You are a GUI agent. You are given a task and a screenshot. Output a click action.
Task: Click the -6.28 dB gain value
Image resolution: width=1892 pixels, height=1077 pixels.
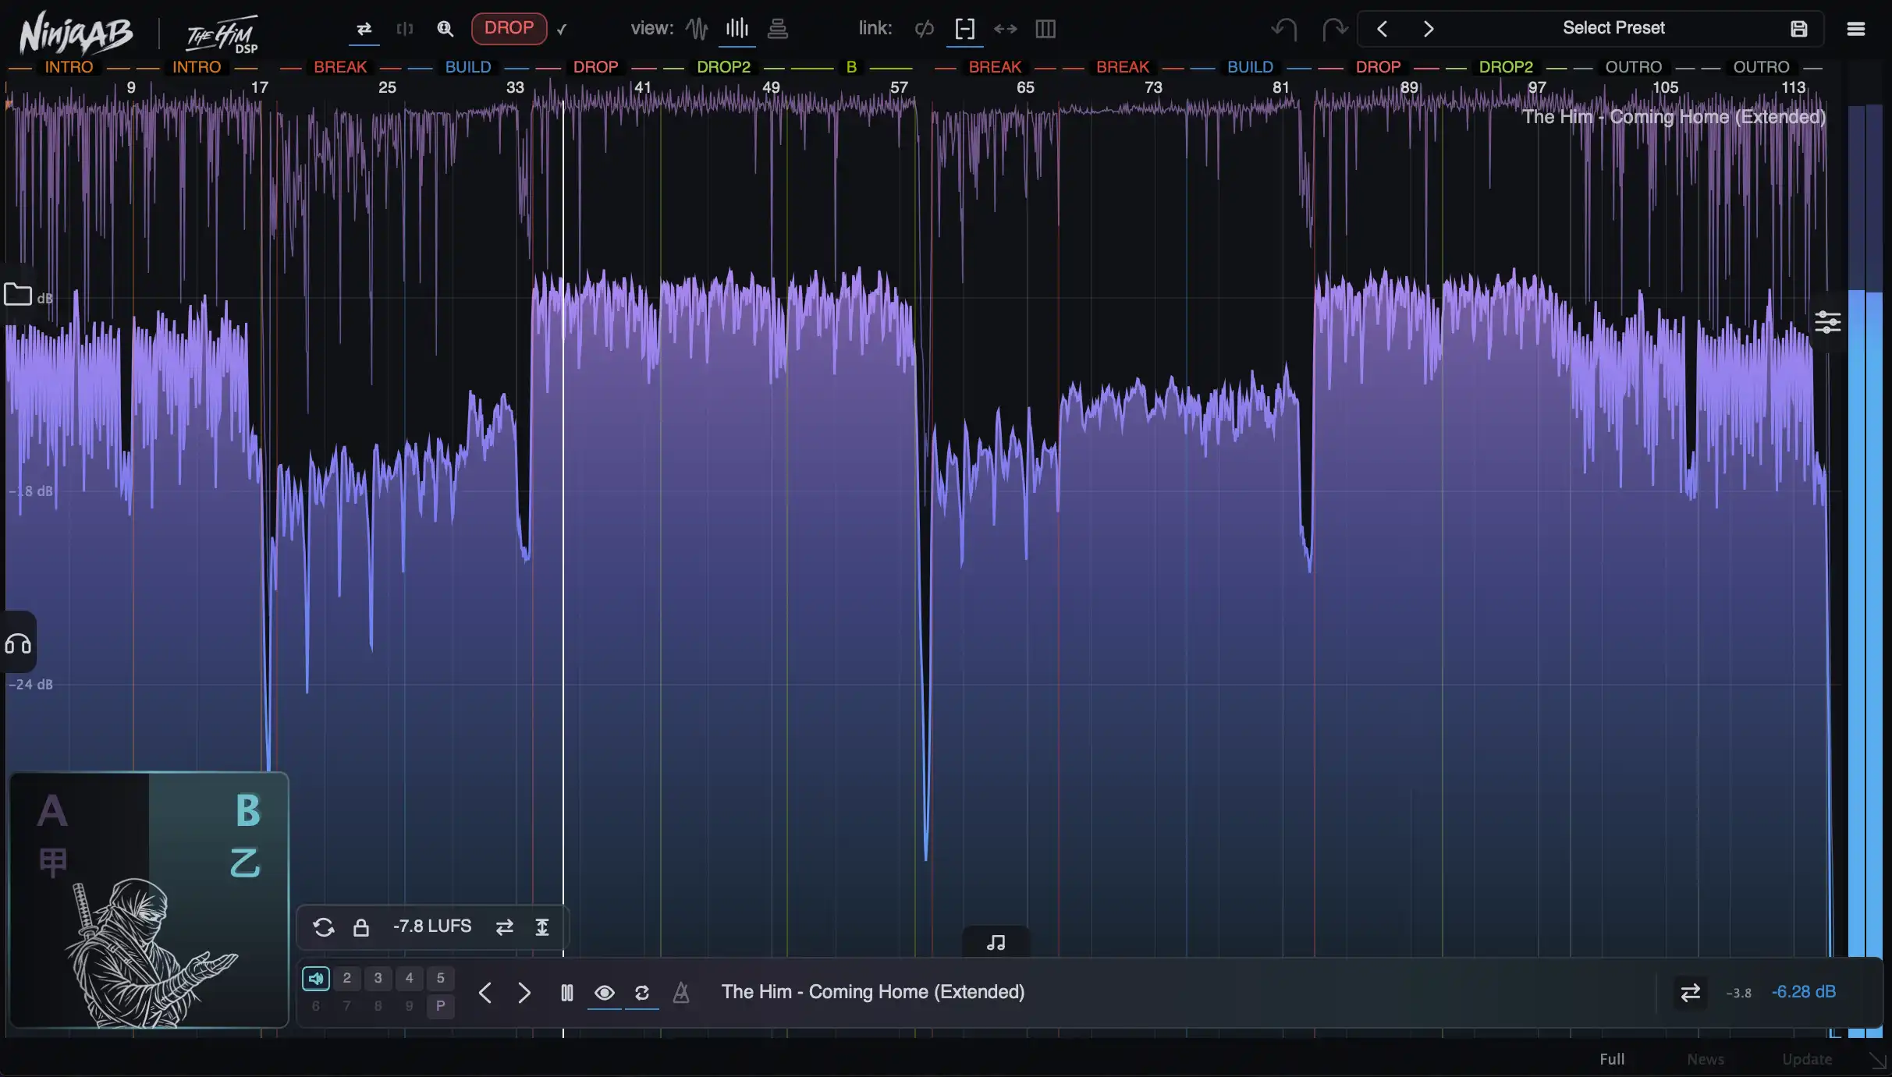tap(1803, 992)
